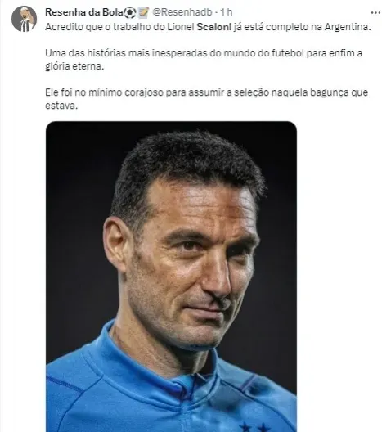
Task: Click the sentence beginning "Acredito que o trabalho"
Action: (x=209, y=27)
